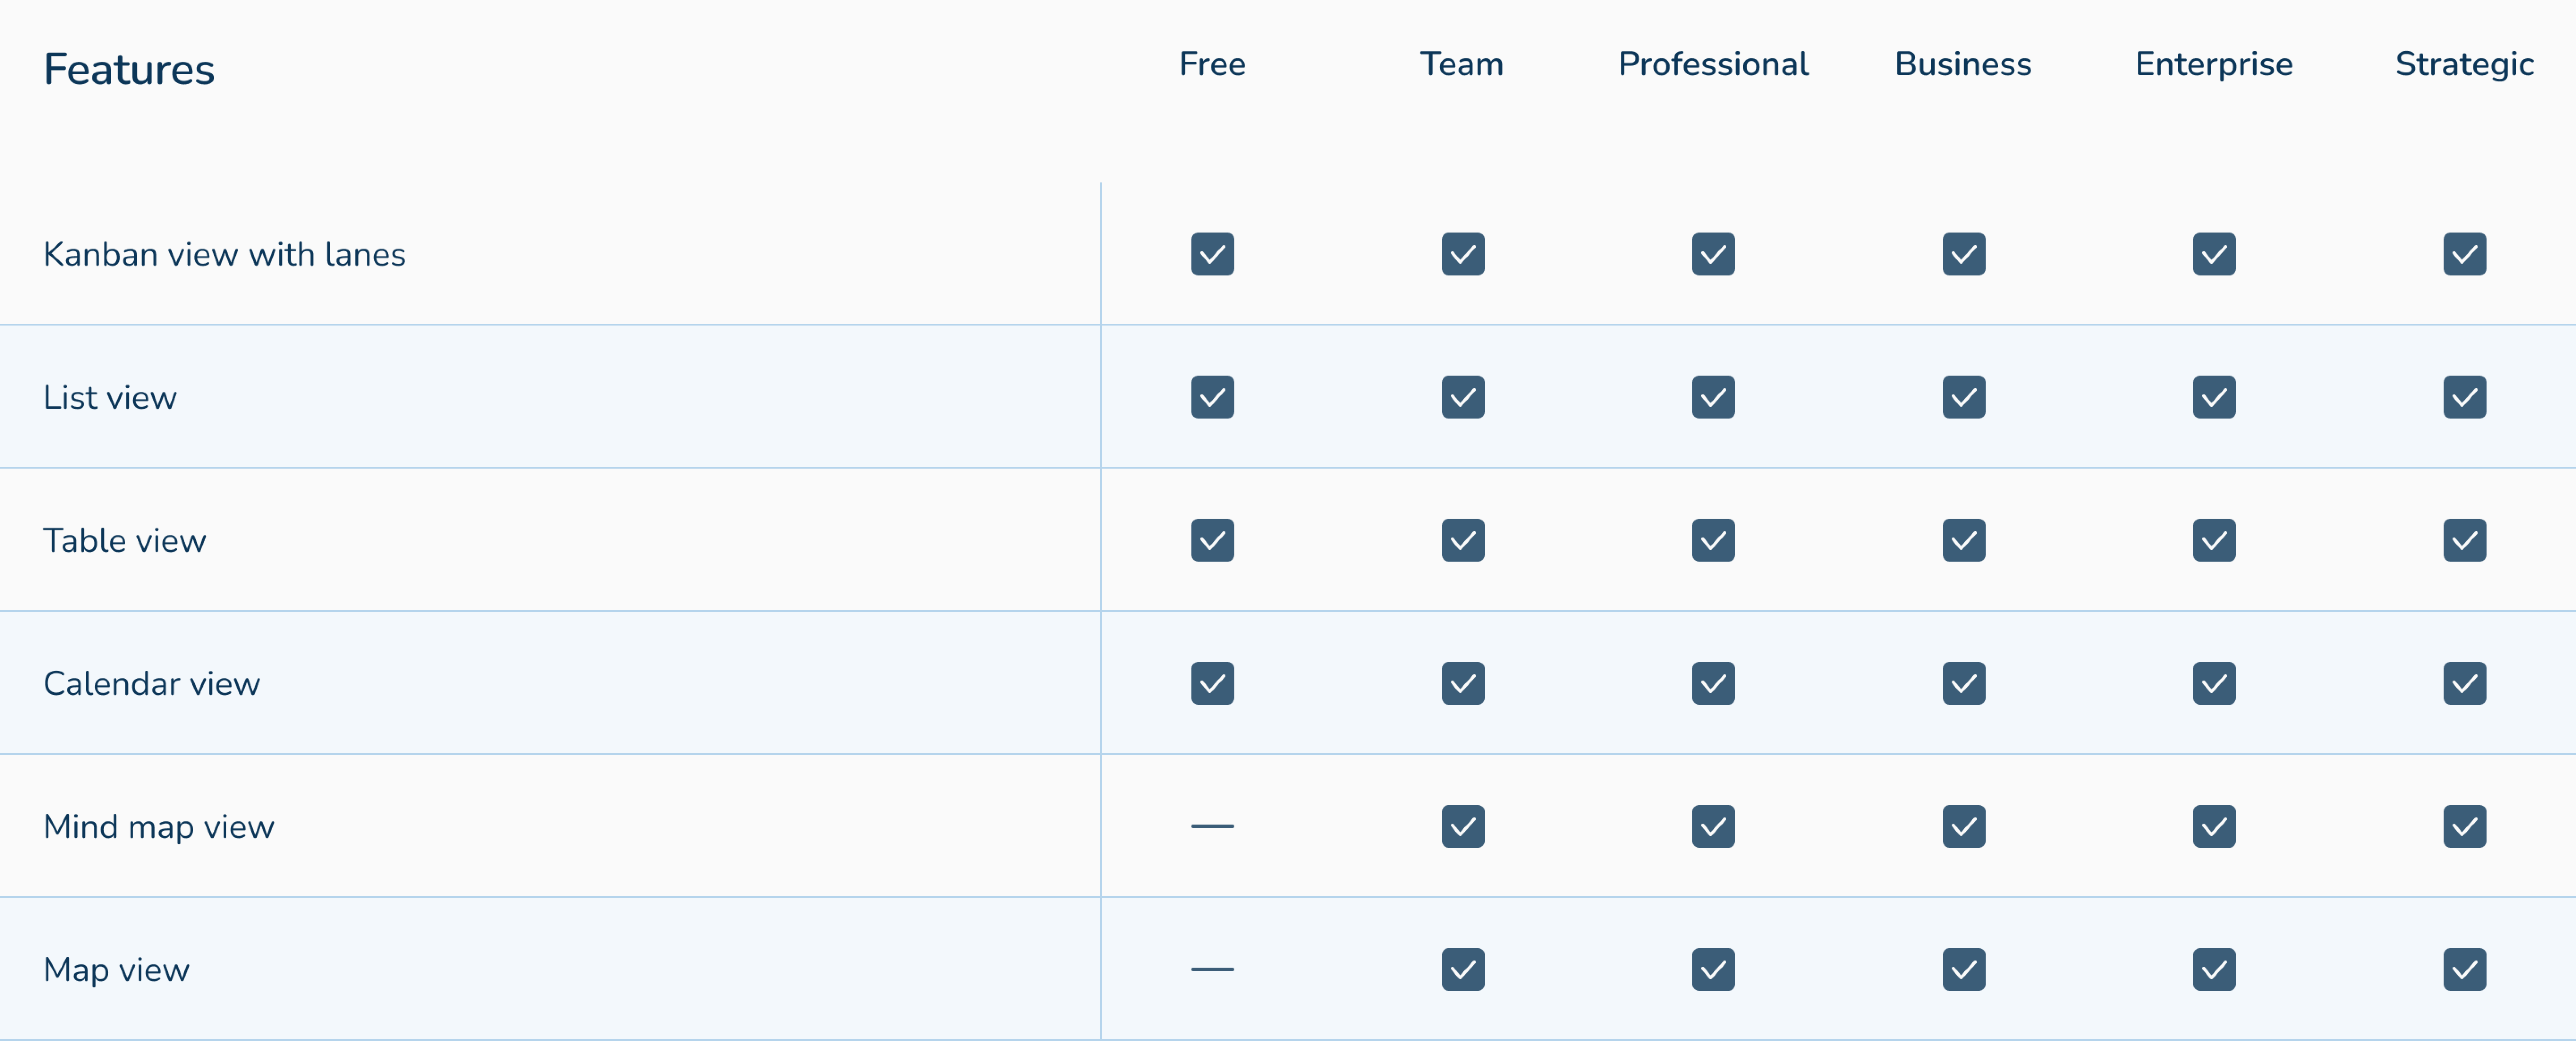Click Mind map view checkmark under Enterprise
Image resolution: width=2576 pixels, height=1041 pixels.
click(2214, 826)
